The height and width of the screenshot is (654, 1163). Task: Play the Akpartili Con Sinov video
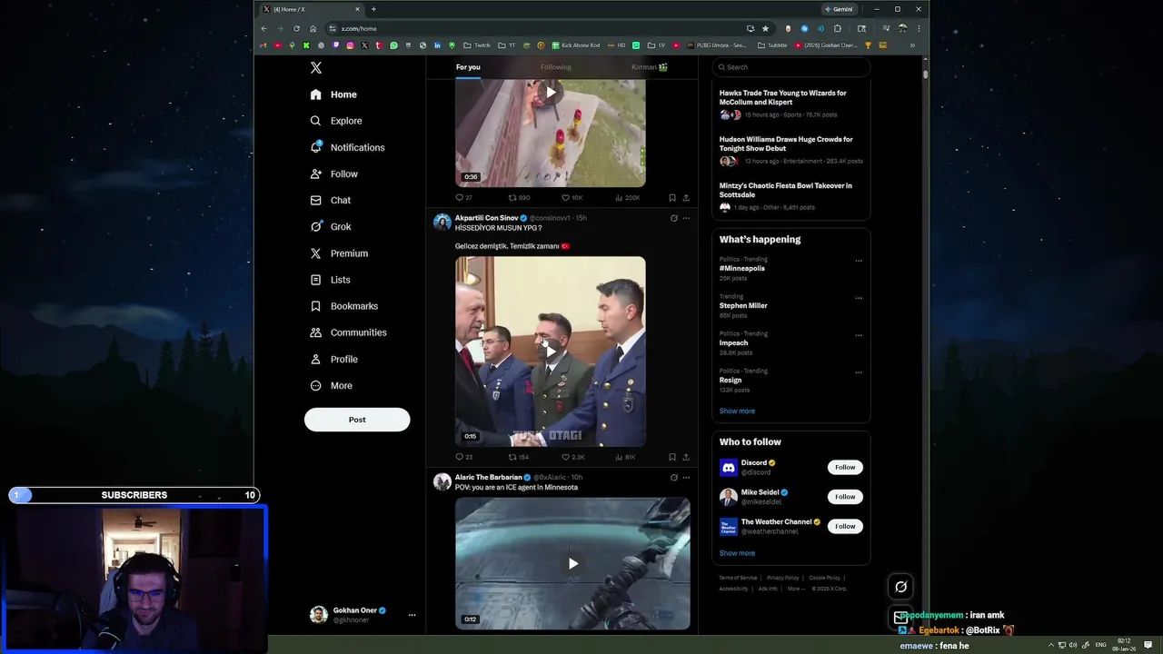click(x=550, y=352)
